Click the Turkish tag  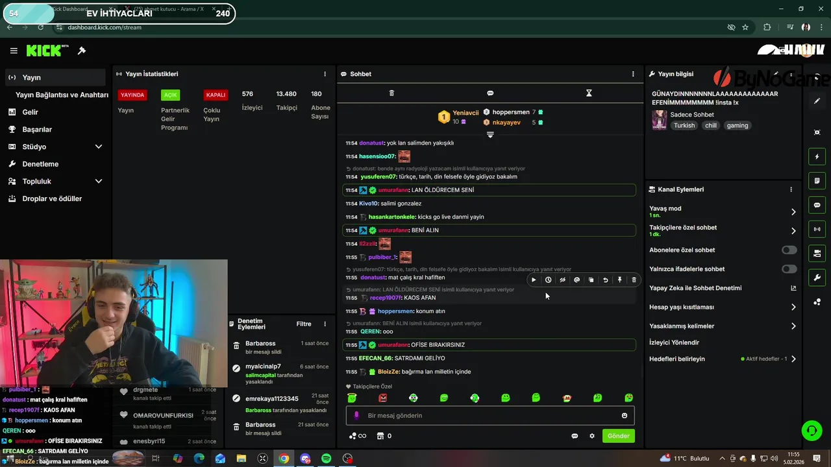[684, 125]
